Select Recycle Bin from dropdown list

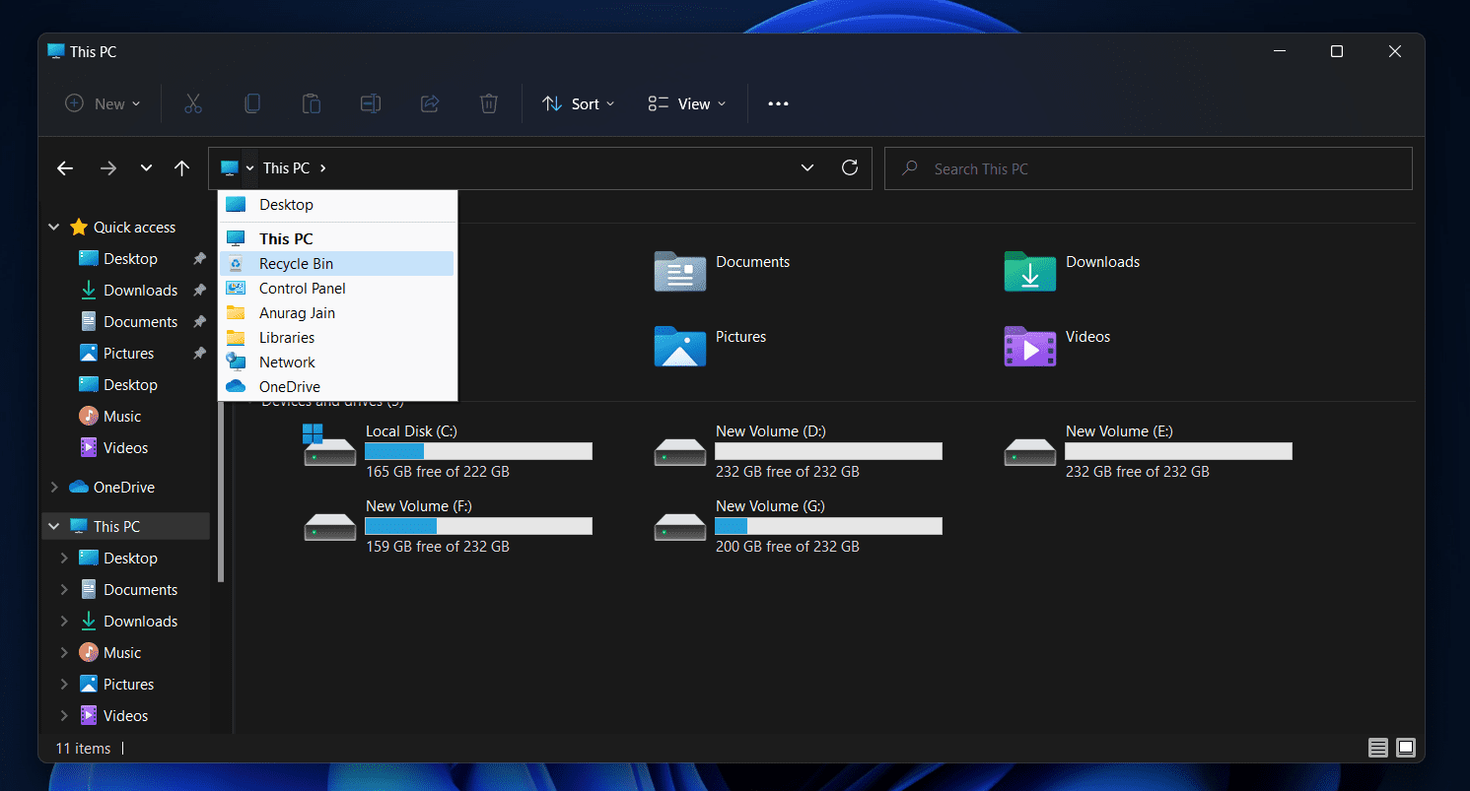[x=296, y=264]
